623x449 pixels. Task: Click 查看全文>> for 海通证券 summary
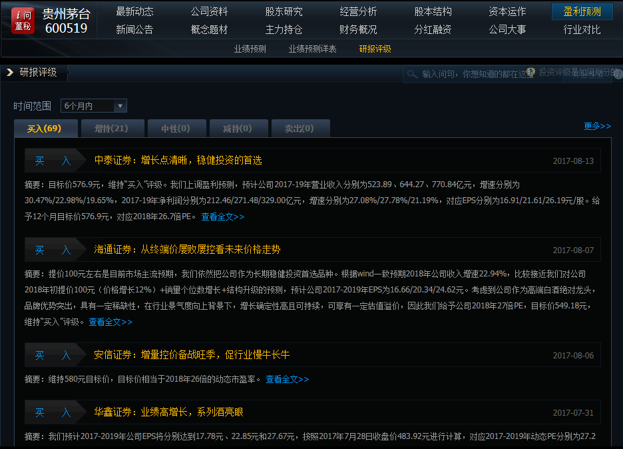pos(110,322)
